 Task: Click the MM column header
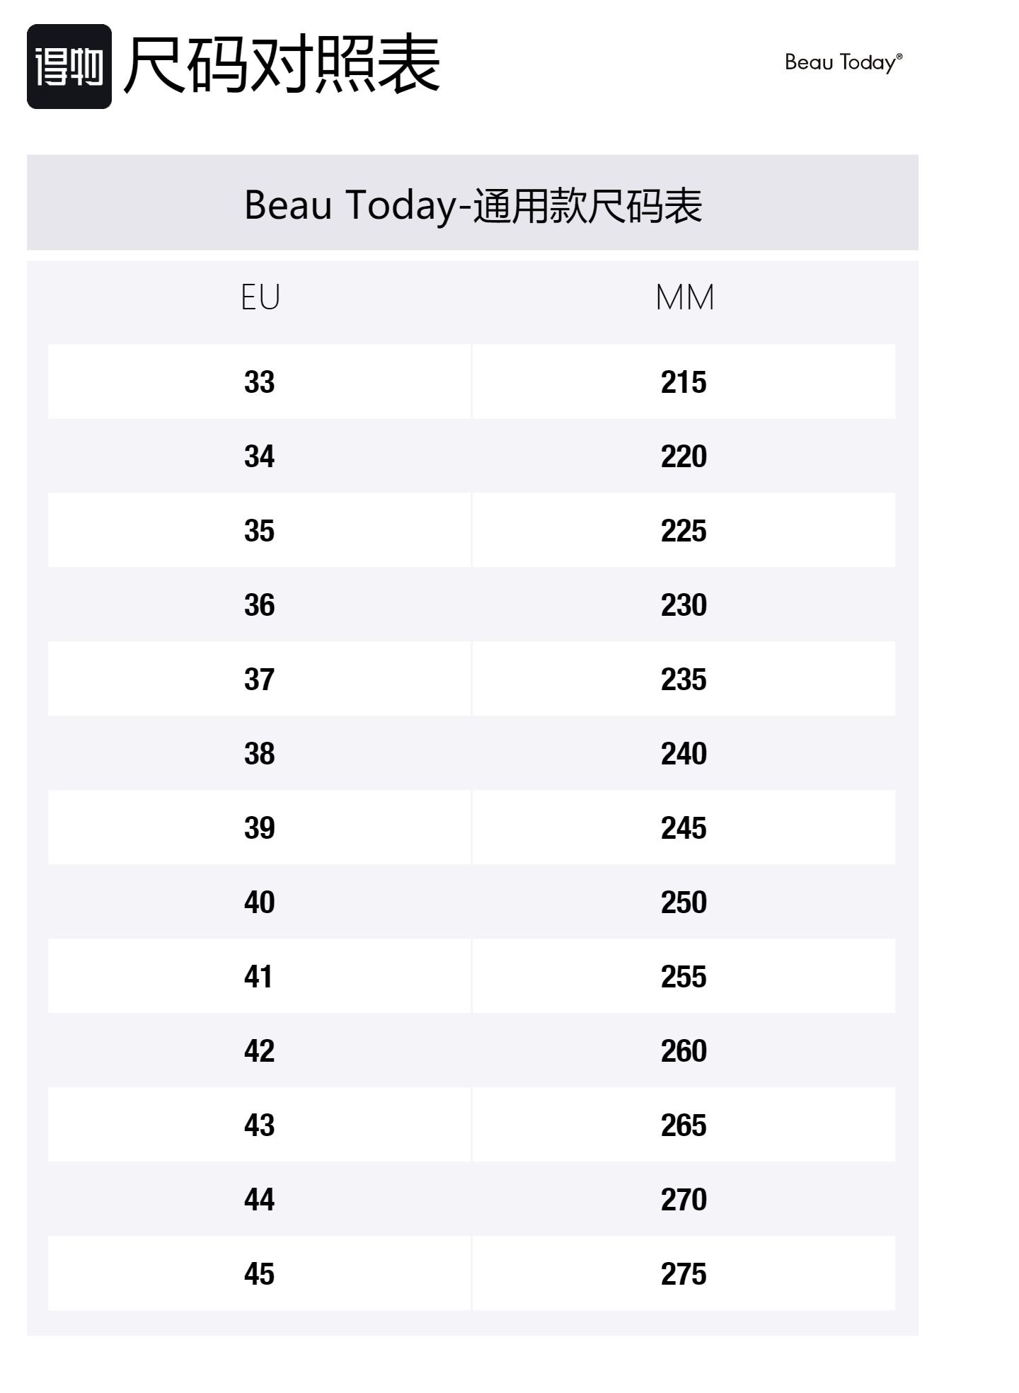click(x=684, y=297)
